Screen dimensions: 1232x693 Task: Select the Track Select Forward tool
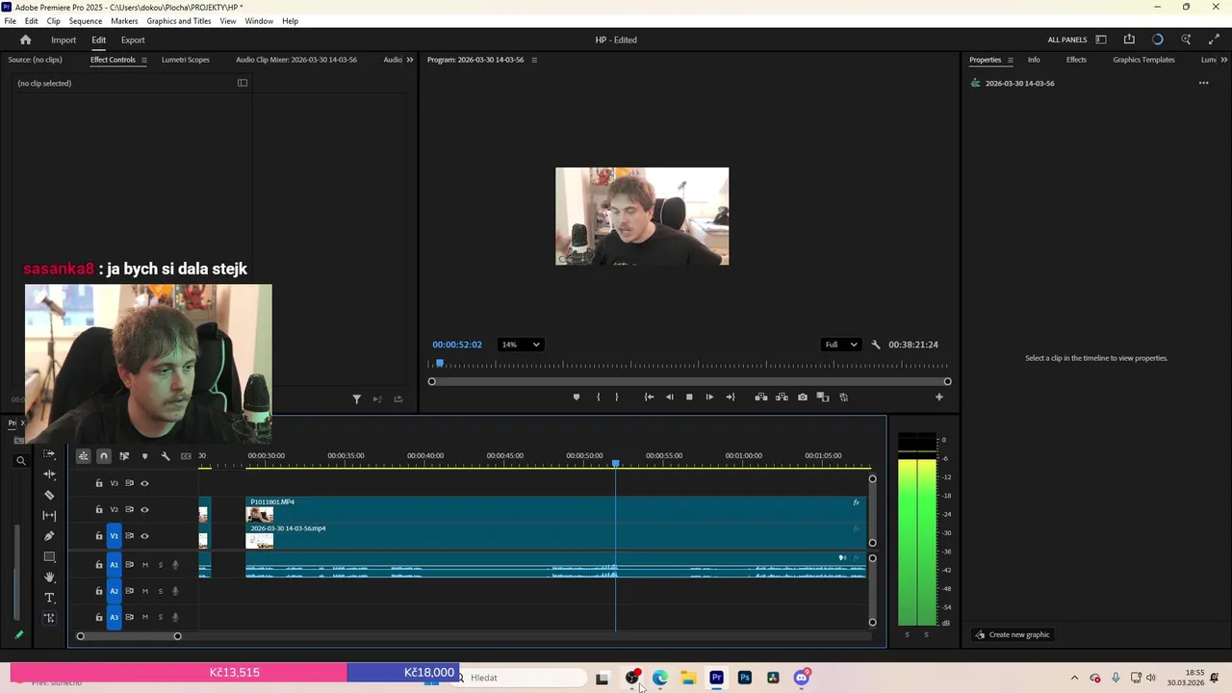49,454
